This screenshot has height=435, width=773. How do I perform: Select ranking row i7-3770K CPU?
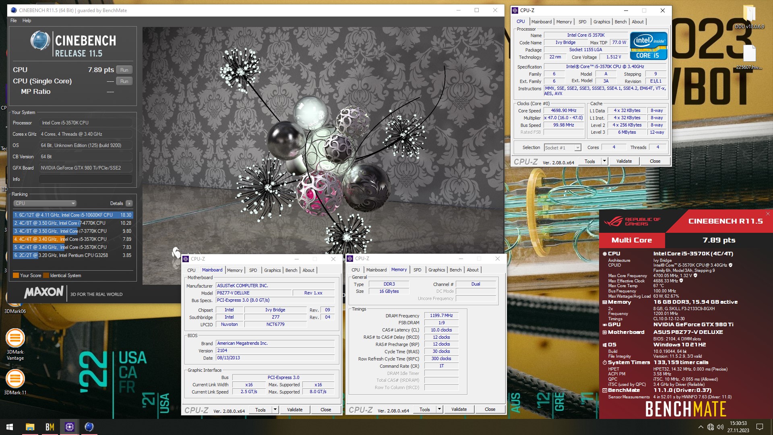[x=73, y=231]
